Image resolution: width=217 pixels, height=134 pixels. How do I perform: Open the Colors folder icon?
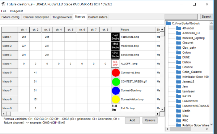click(179, 53)
